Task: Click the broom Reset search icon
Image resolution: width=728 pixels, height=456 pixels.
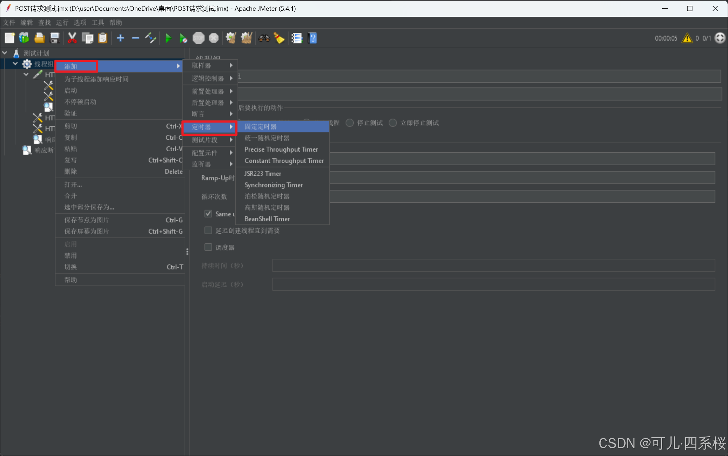Action: [279, 38]
